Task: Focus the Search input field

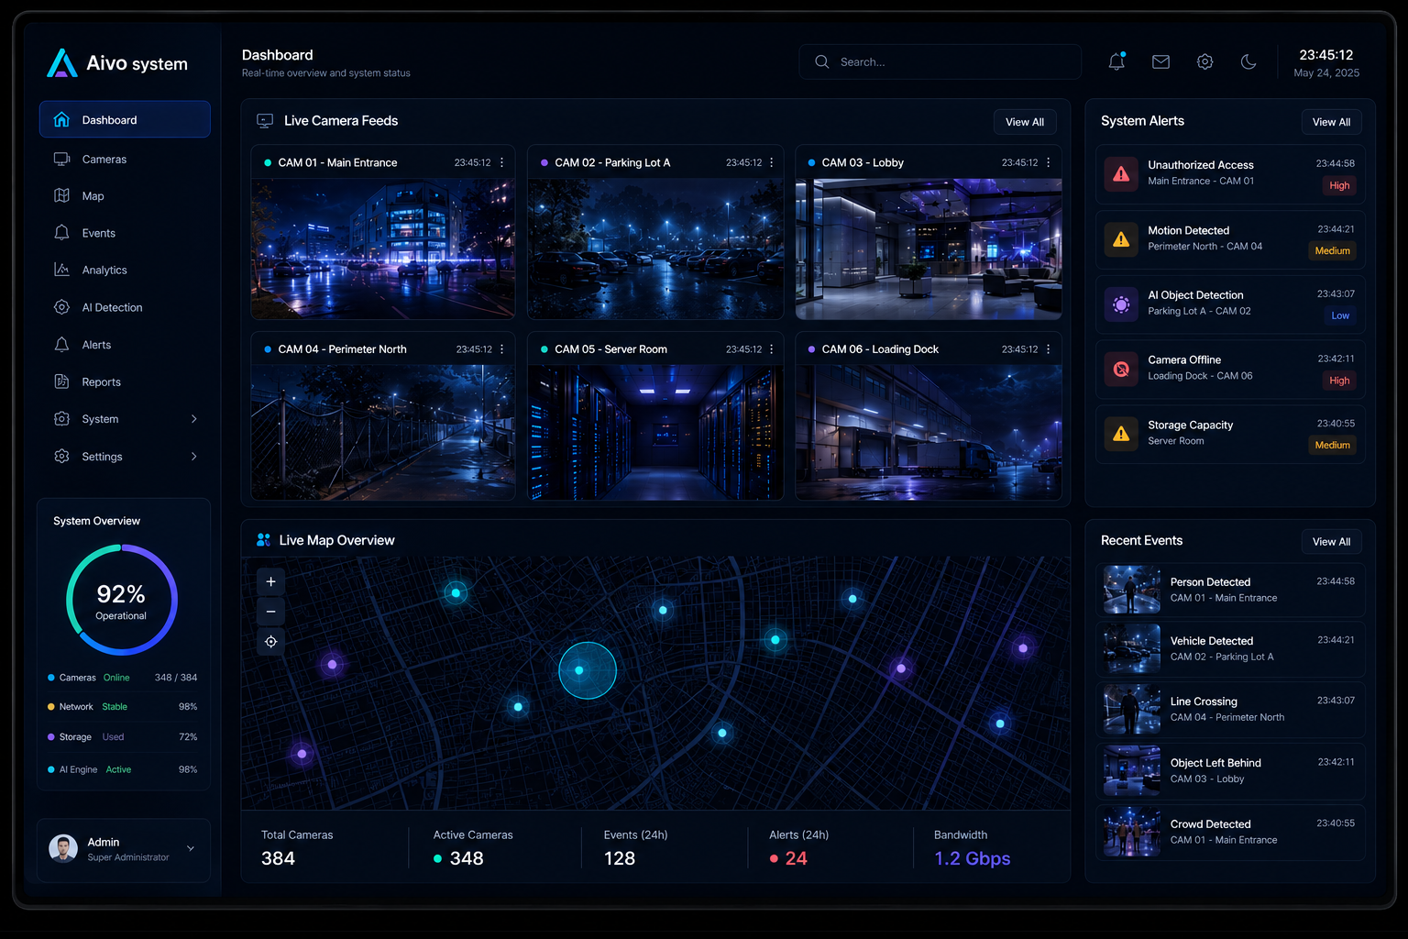Action: point(940,61)
